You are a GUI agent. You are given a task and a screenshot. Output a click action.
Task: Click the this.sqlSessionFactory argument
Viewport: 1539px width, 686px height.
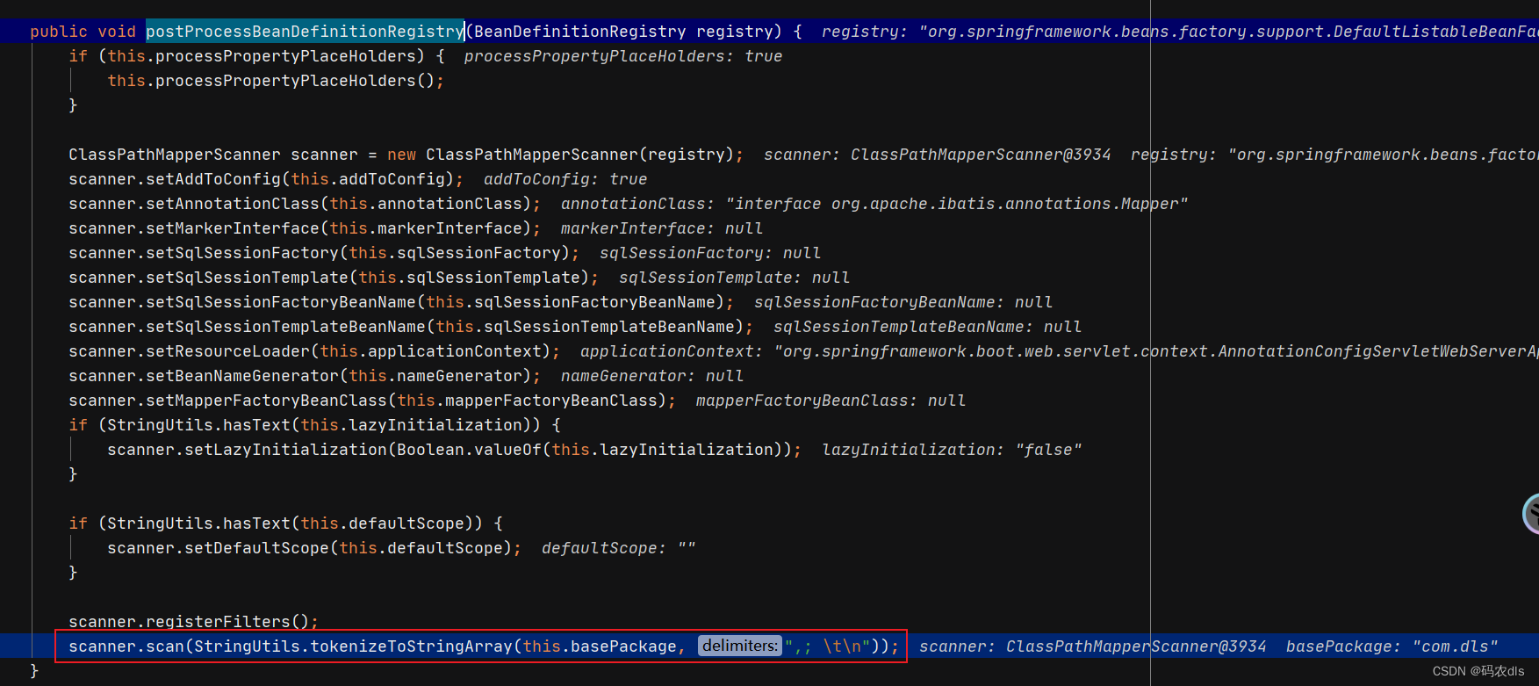[x=455, y=253]
